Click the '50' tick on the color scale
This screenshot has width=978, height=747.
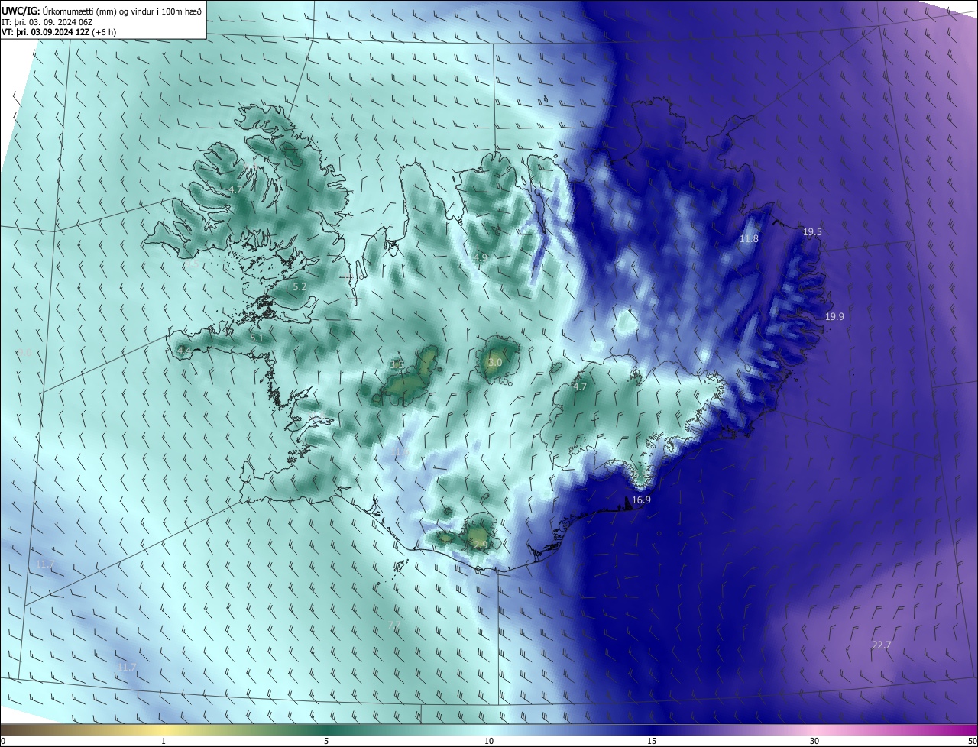(972, 742)
